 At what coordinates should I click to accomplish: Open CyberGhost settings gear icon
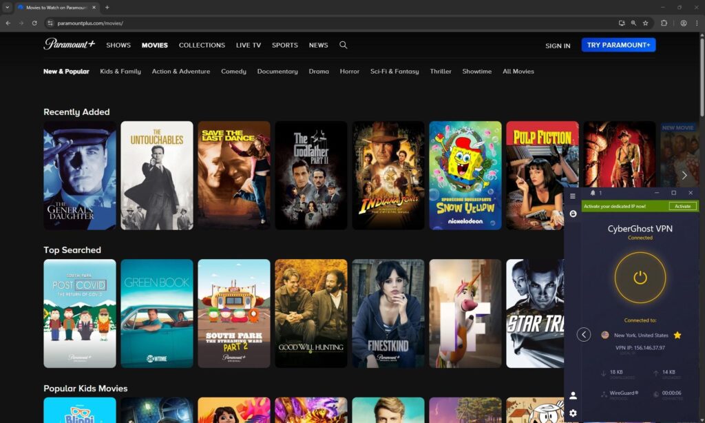[x=573, y=413]
